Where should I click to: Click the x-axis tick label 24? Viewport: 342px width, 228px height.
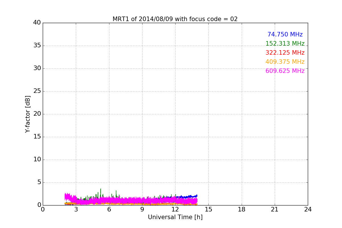pyautogui.click(x=308, y=209)
